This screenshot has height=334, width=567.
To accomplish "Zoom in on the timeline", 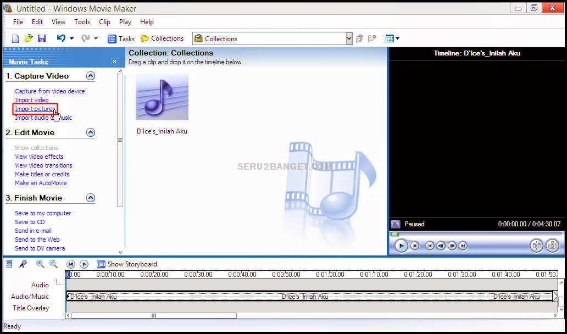I will 40,264.
